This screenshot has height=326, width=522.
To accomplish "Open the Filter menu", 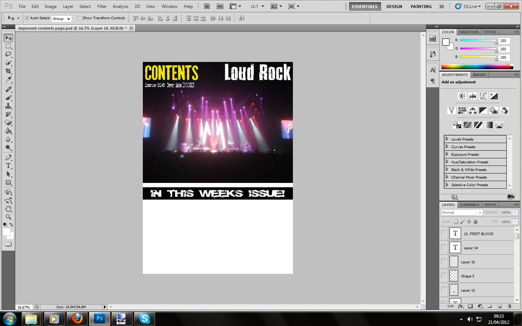I will [x=102, y=7].
